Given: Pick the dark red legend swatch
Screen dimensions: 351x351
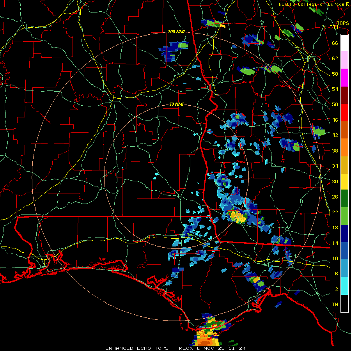Looking at the screenshot, I should (x=344, y=95).
